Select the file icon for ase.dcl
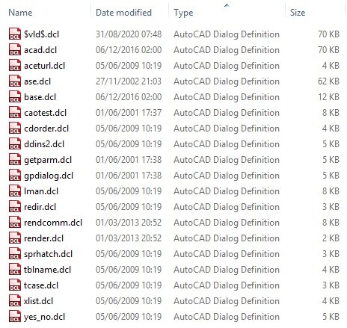Viewport: 347px width, 328px height. click(15, 81)
